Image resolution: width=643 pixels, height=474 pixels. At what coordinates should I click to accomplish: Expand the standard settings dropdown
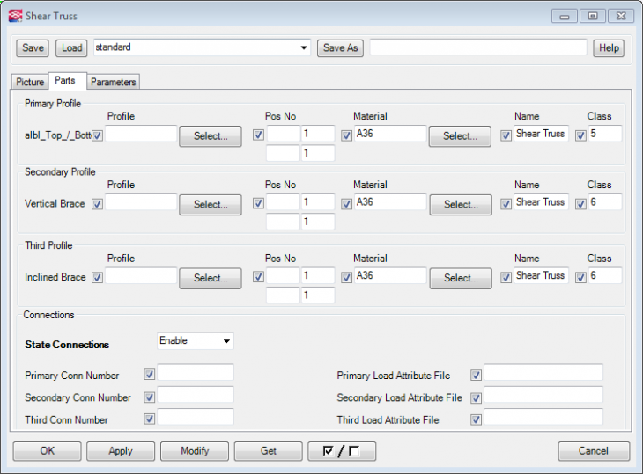click(x=304, y=47)
